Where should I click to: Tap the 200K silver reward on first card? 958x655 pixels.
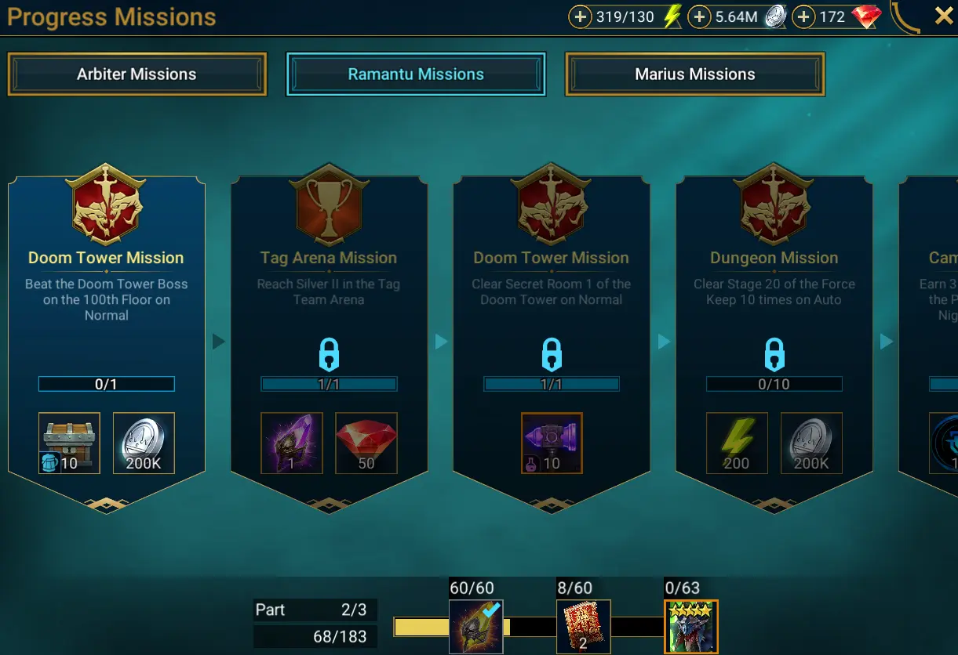pos(144,443)
